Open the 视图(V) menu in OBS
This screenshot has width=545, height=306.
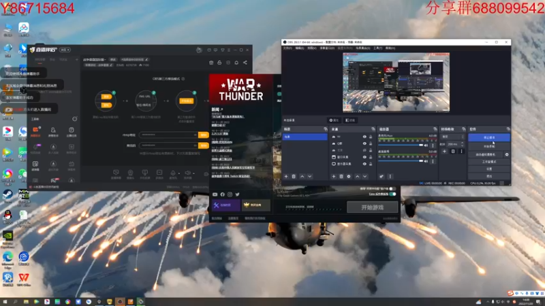tap(312, 48)
